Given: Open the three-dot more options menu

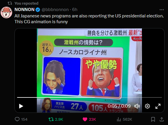Looking at the screenshot, I should 162,10.
